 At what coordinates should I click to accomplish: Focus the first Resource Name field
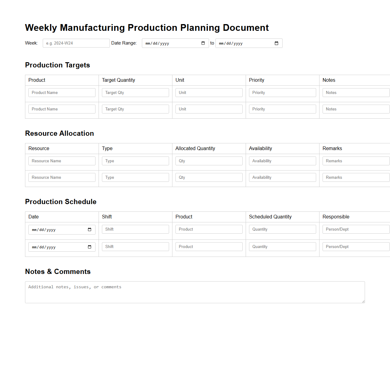click(x=62, y=161)
